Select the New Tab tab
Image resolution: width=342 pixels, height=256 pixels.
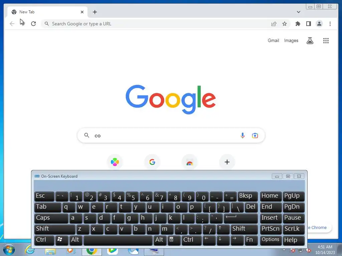tap(47, 12)
